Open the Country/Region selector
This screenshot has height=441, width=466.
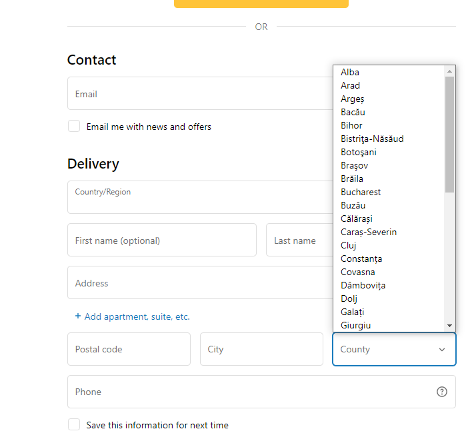pos(200,197)
